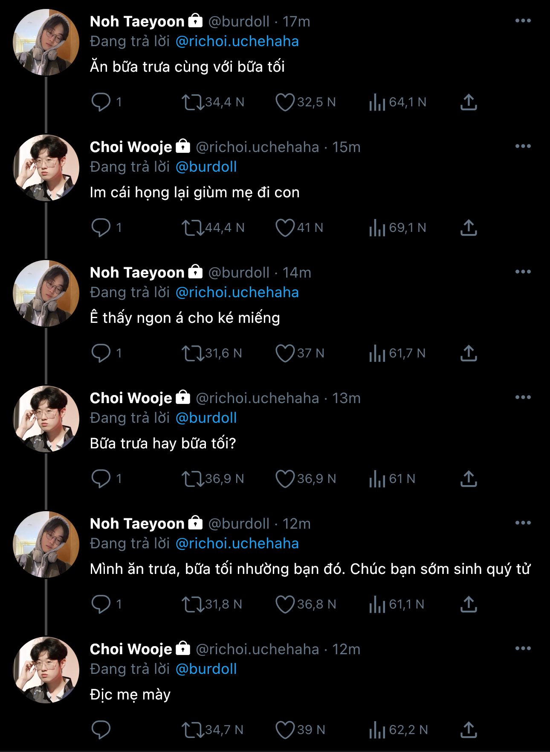This screenshot has height=752, width=550.
Task: Open the three-dot menu on the 17m tweet
Action: pos(523,21)
